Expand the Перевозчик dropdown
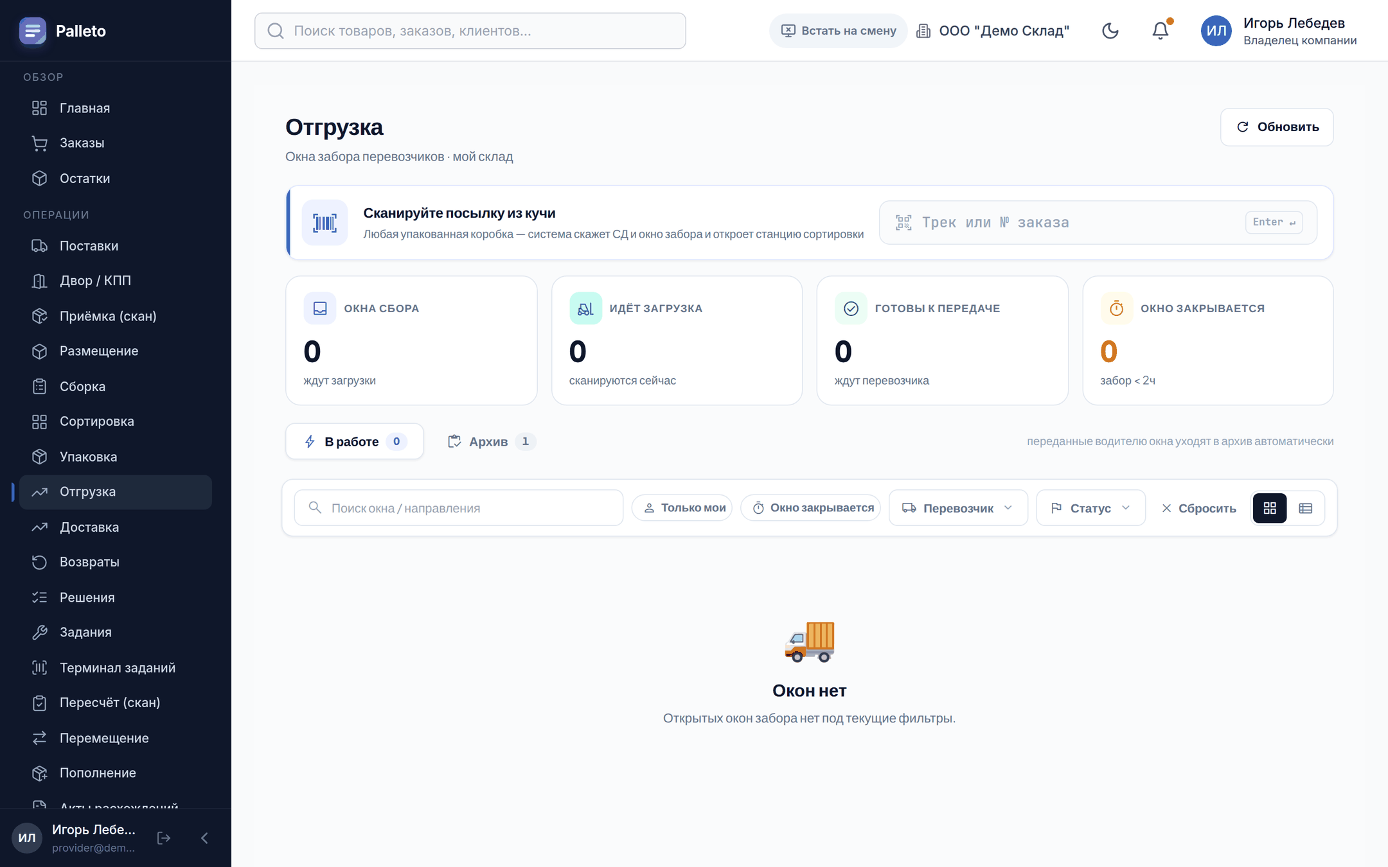 [x=958, y=508]
